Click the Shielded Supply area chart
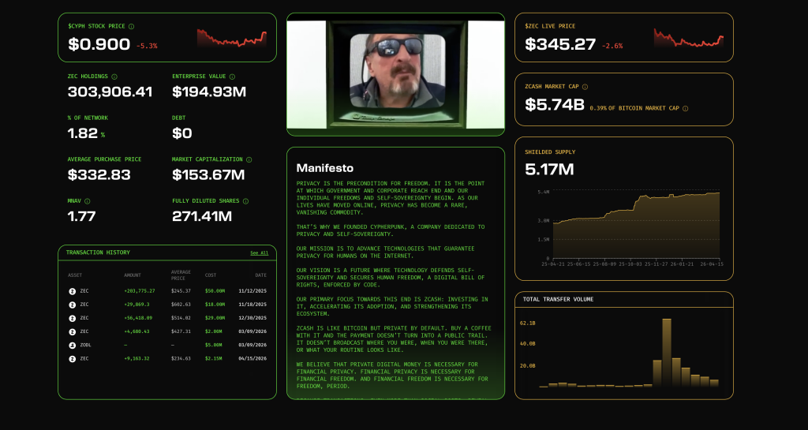 tap(637, 226)
